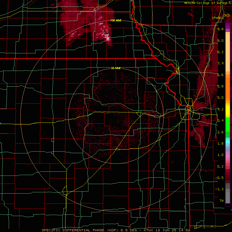
Task: Select the 6.6 value on the scale
Action: [220, 75]
